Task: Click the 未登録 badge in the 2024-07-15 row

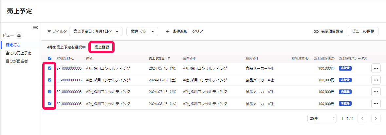Action: point(345,92)
